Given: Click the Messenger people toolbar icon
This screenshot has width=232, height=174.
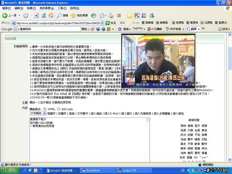Looking at the screenshot, I should coord(151,15).
